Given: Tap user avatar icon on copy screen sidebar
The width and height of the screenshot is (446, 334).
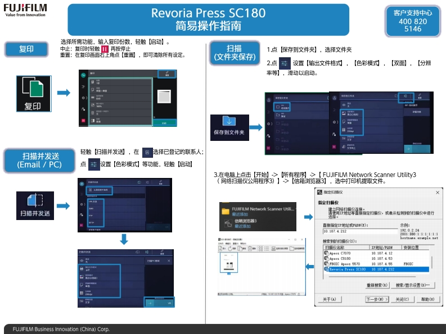Looking at the screenshot, I should pyautogui.click(x=83, y=75).
